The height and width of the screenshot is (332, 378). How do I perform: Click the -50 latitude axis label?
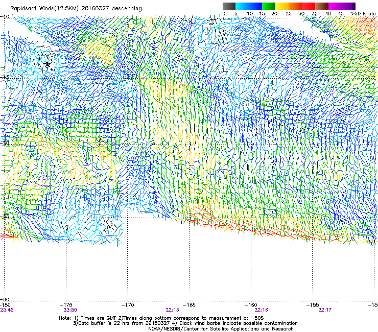(x=5, y=144)
